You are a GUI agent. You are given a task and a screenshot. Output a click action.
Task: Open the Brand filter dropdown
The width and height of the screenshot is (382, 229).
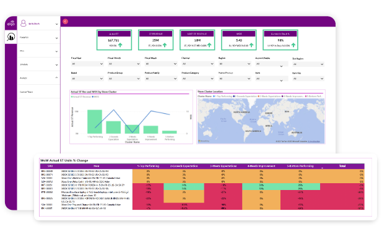[x=87, y=79]
